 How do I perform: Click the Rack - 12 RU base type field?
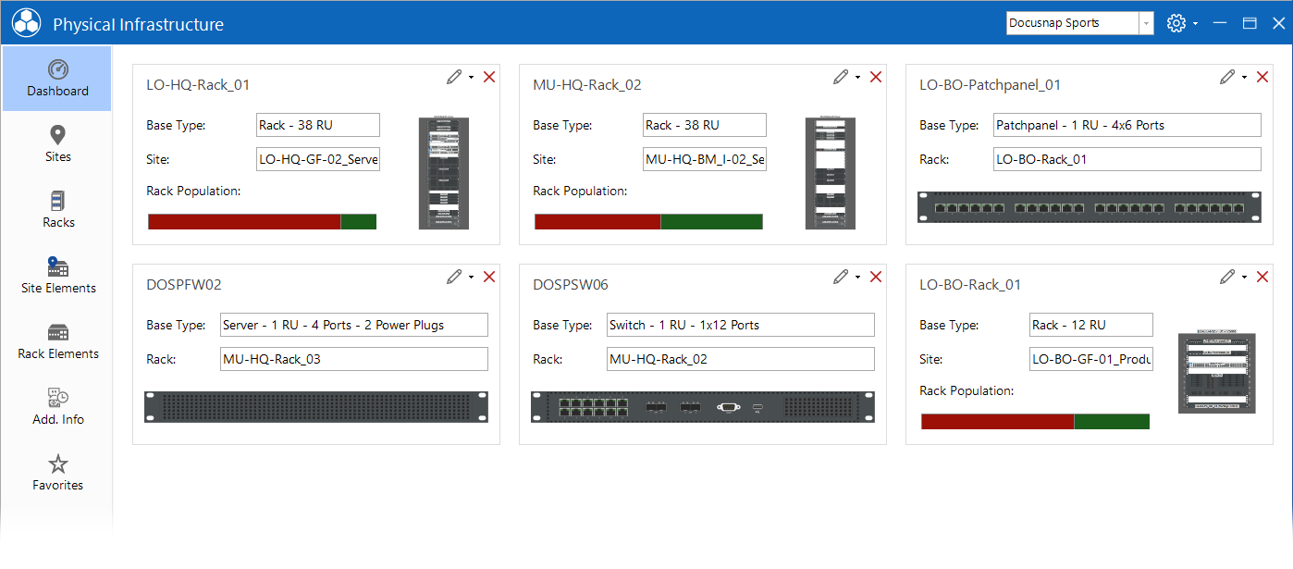[1091, 325]
